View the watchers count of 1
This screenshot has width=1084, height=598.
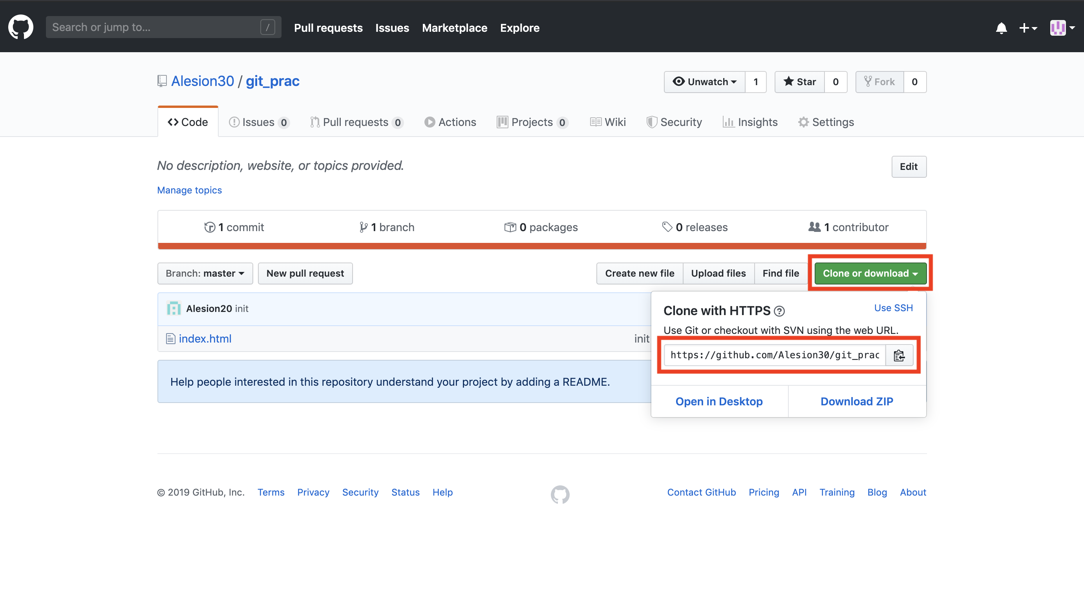[756, 82]
